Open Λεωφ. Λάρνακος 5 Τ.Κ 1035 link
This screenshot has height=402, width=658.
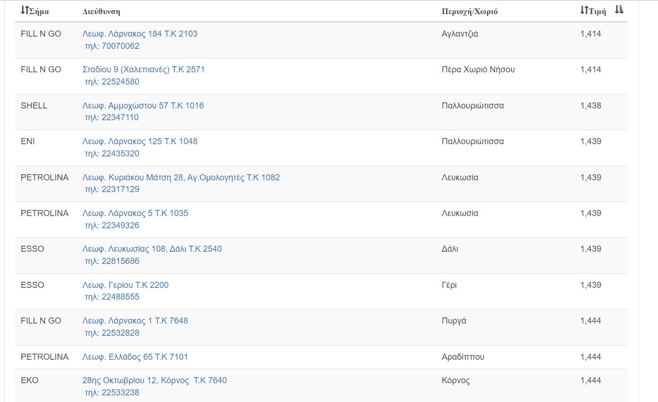[x=135, y=213]
